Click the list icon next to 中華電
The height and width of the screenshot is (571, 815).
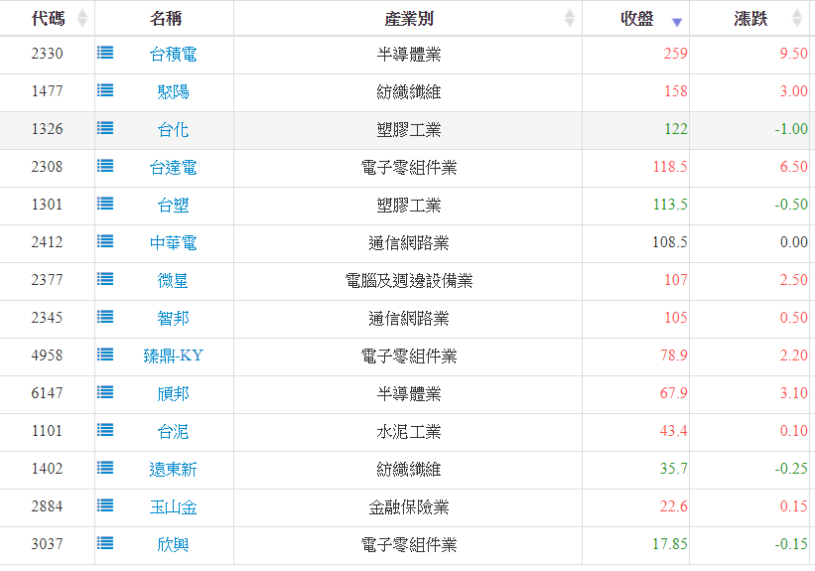105,242
